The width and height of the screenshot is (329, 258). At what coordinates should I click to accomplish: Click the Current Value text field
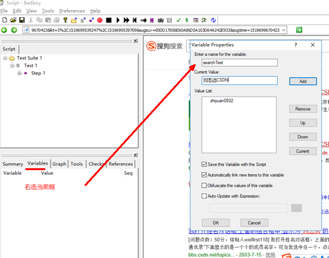click(x=240, y=80)
